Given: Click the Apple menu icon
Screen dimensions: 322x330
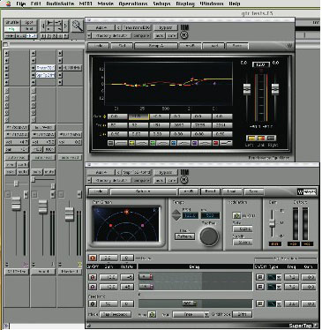Looking at the screenshot, I should coord(8,4).
